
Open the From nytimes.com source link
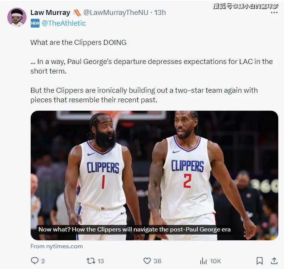tap(56, 246)
